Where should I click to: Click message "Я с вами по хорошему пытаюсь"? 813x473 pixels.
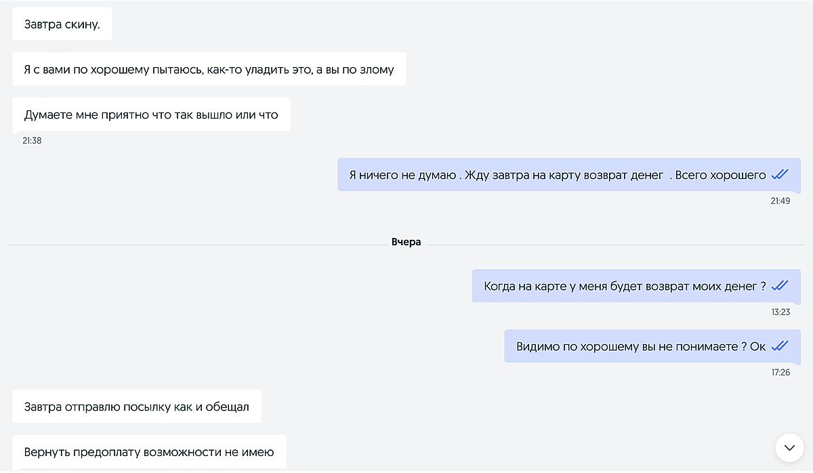pyautogui.click(x=209, y=69)
